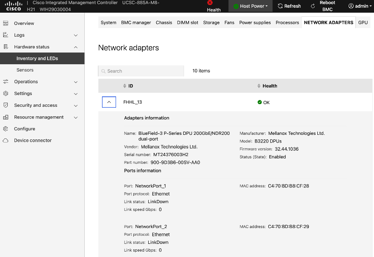The image size is (374, 257).
Task: Click serial number MT24376003H2
Action: point(171,155)
